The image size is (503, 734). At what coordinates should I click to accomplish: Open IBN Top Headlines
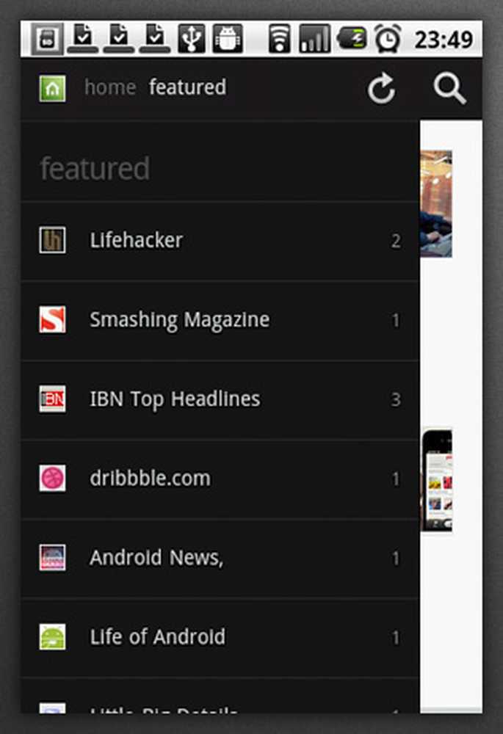pyautogui.click(x=220, y=400)
